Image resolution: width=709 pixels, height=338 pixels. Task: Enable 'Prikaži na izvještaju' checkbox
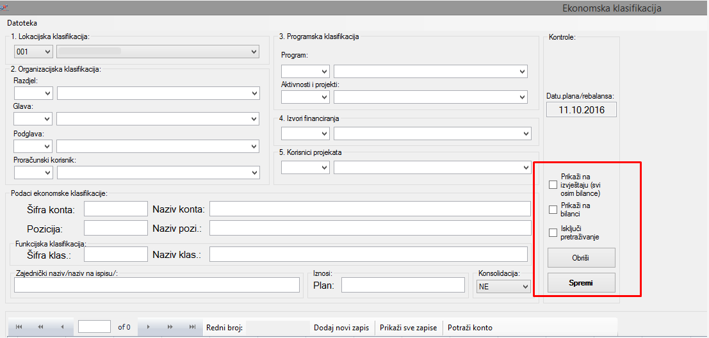[553, 185]
